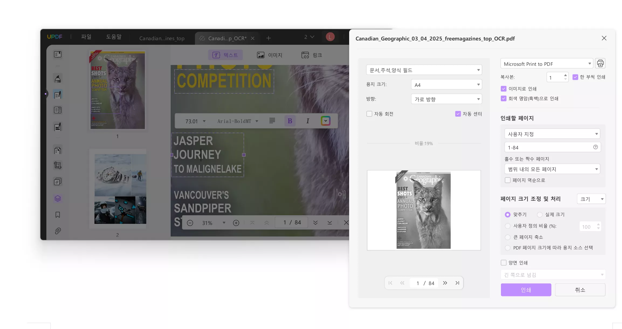Image resolution: width=622 pixels, height=329 pixels.
Task: Toggle italic formatting in text toolbar
Action: point(308,121)
